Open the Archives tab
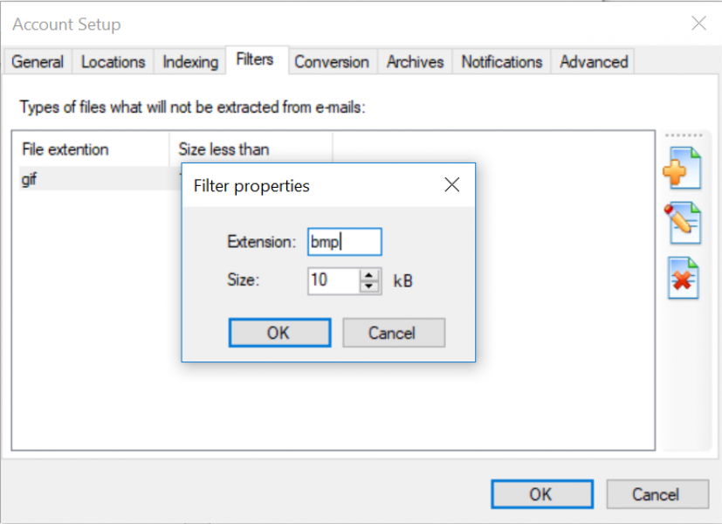This screenshot has width=722, height=524. pos(415,62)
